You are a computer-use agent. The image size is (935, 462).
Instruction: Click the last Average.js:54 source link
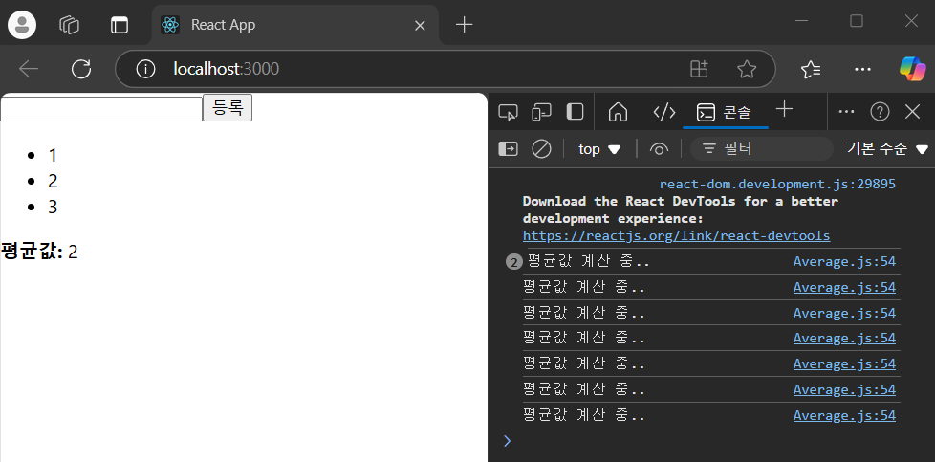pyautogui.click(x=844, y=415)
